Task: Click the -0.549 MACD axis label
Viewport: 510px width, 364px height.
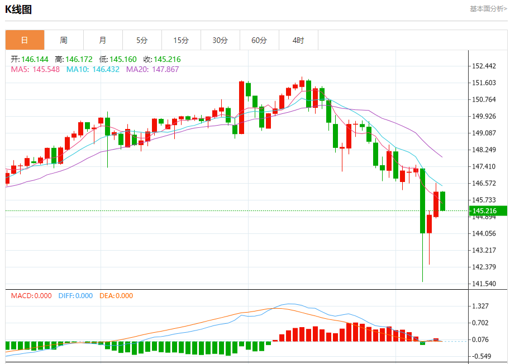Action: tap(480, 356)
